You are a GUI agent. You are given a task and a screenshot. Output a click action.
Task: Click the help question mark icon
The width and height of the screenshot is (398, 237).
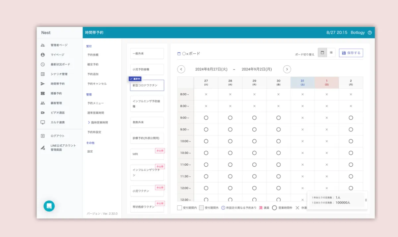(370, 33)
